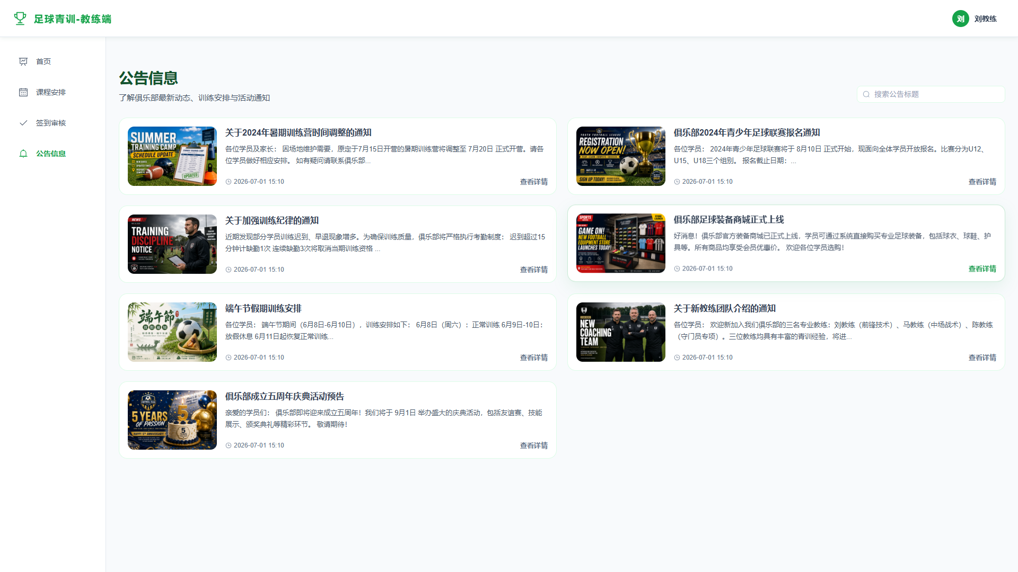Click clock icon on 训练纪律 card
This screenshot has height=572, width=1018.
(x=229, y=270)
